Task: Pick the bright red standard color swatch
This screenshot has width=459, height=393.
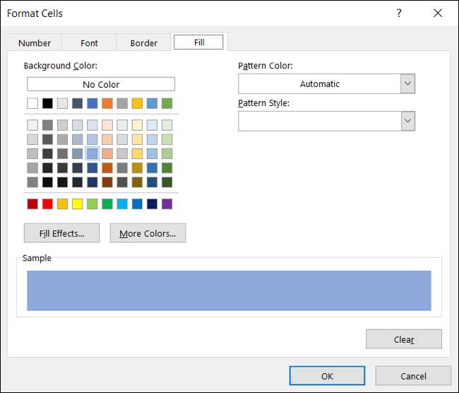Action: (x=47, y=204)
